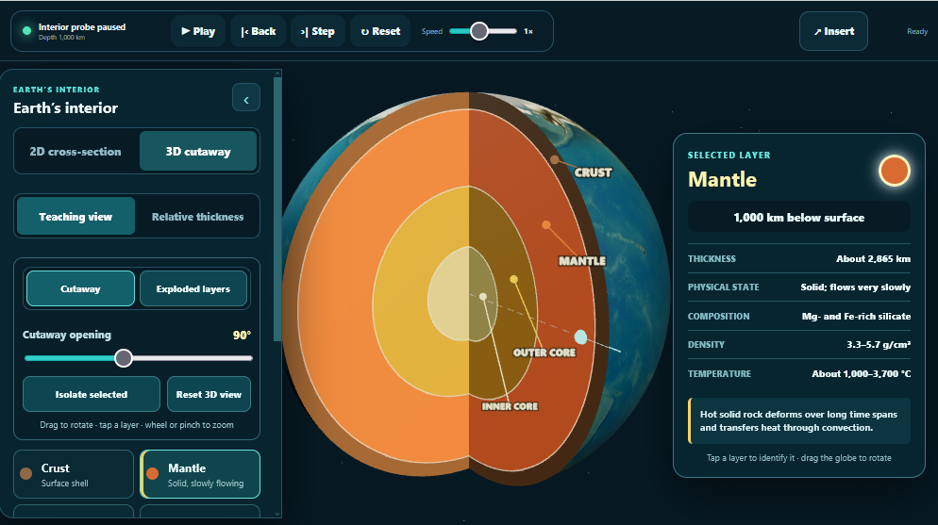Switch to Exploded layers display
938x525 pixels.
[193, 289]
